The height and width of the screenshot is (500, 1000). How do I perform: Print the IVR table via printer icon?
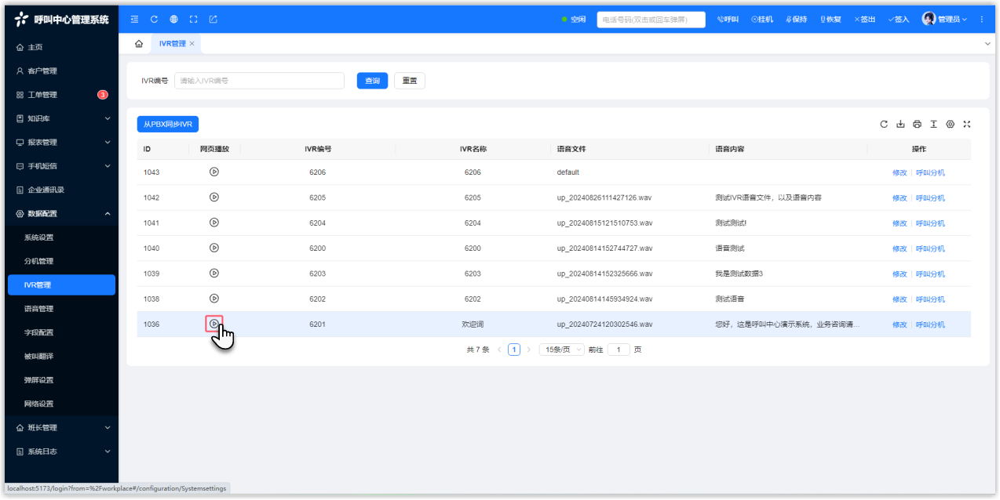tap(917, 125)
